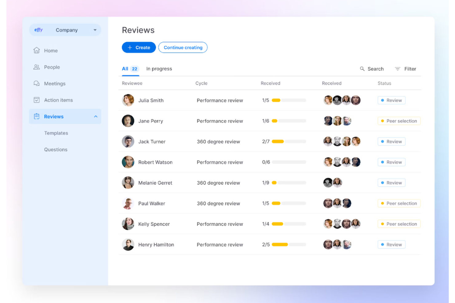Click the Search magnifier icon
Image resolution: width=455 pixels, height=303 pixels.
pyautogui.click(x=362, y=69)
